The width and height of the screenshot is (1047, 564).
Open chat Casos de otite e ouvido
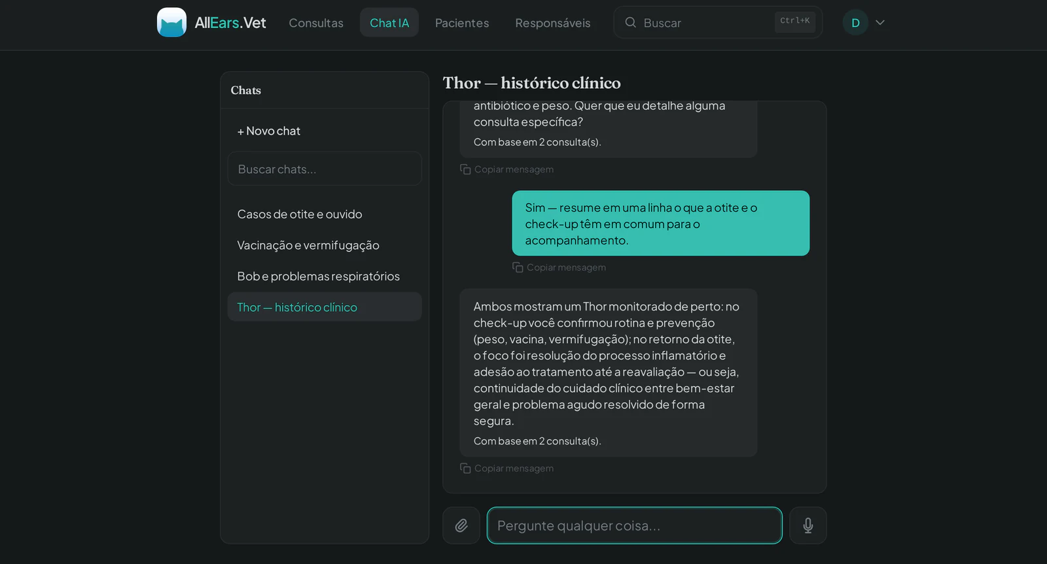pyautogui.click(x=325, y=214)
